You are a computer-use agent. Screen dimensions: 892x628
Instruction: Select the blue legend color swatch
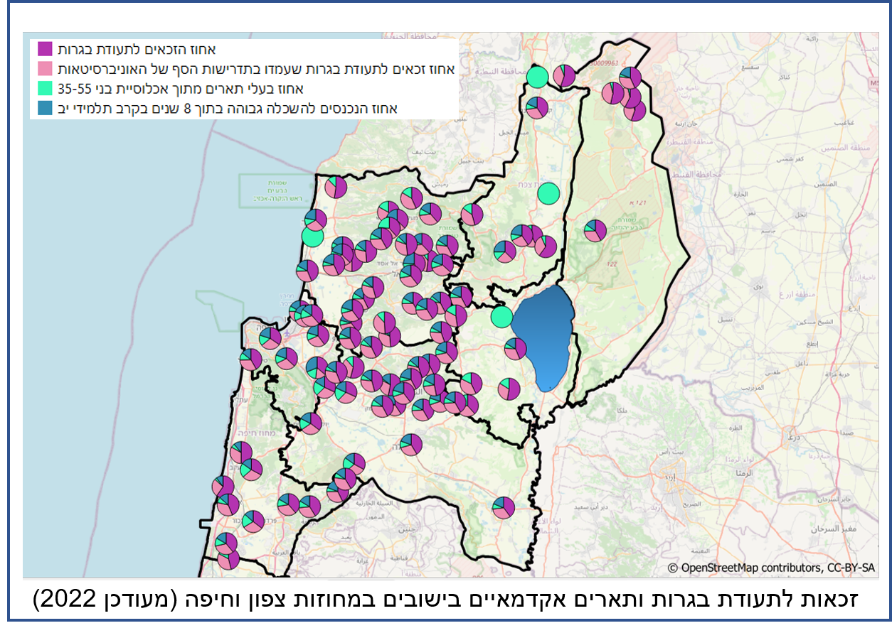pyautogui.click(x=46, y=108)
